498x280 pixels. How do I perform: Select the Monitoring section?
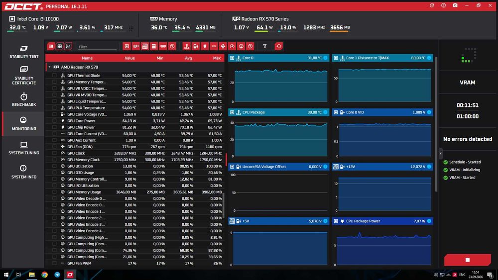tap(23, 124)
